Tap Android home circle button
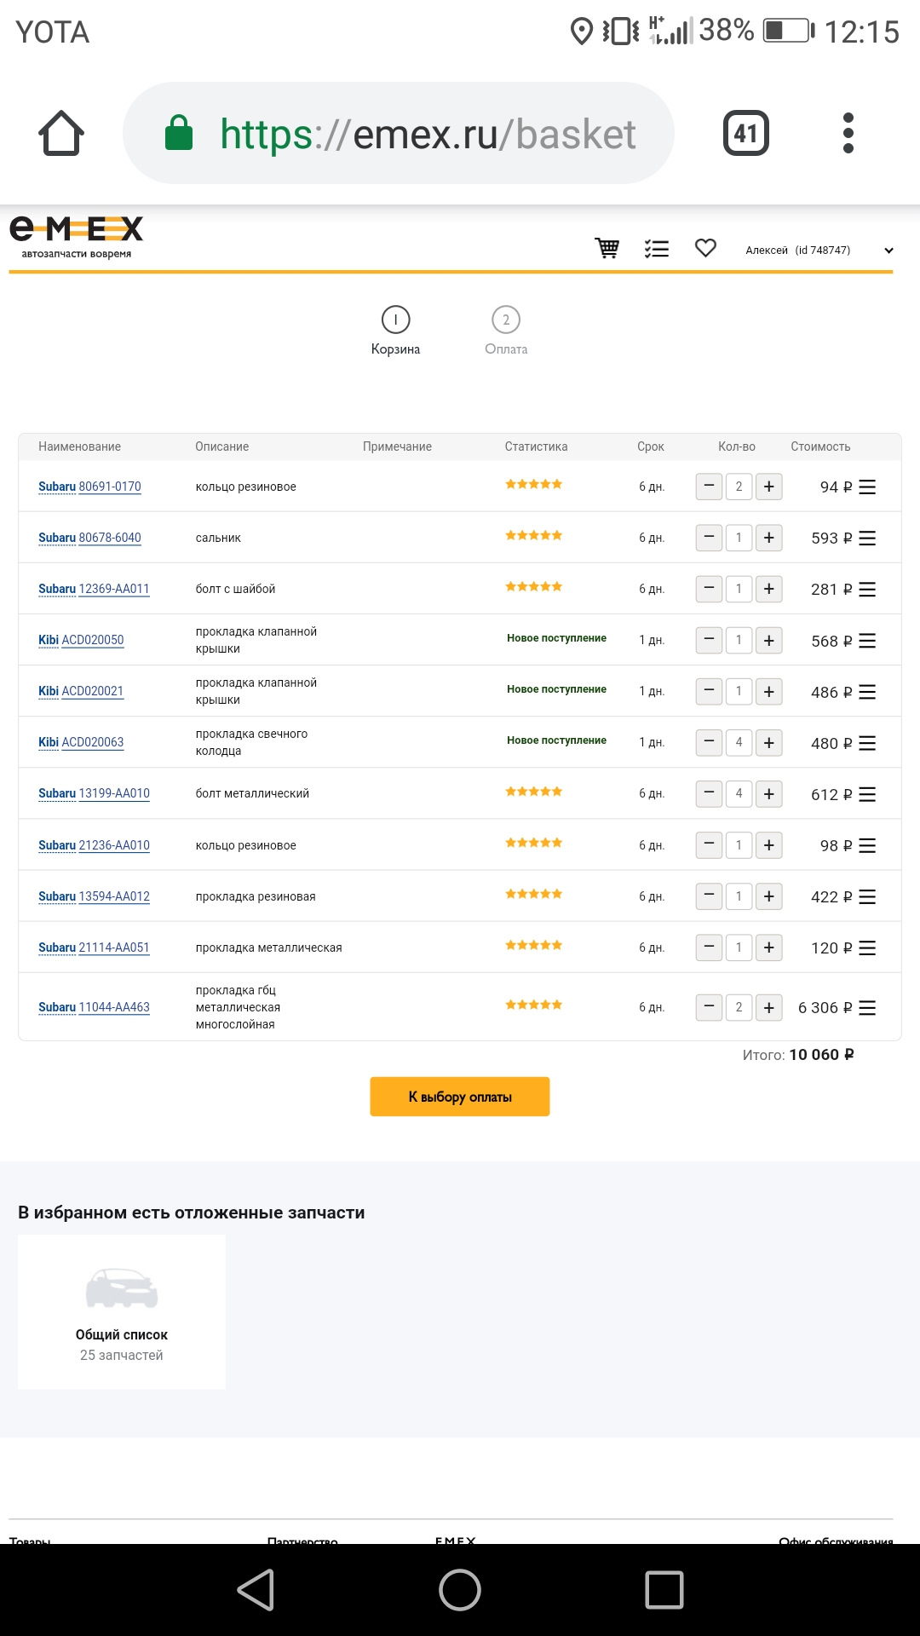Viewport: 920px width, 1636px height. pyautogui.click(x=460, y=1590)
